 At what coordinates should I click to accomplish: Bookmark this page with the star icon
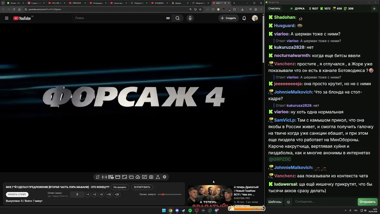[x=200, y=9]
